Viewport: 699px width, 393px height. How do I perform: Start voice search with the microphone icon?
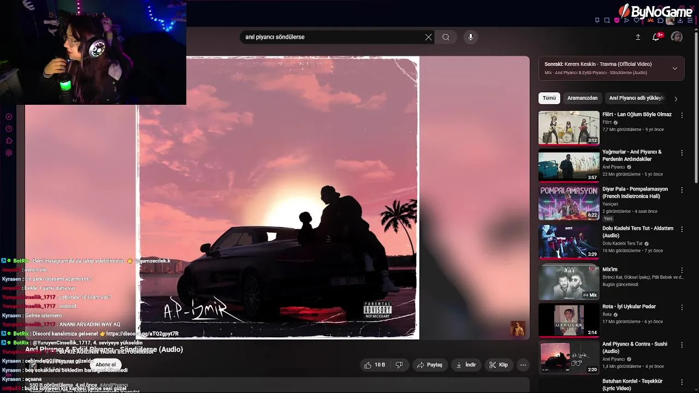tap(471, 37)
